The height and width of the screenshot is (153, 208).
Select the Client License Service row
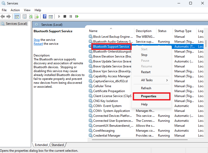click(110, 96)
